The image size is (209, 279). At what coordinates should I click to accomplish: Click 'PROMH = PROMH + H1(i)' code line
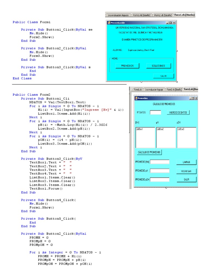click(60, 256)
